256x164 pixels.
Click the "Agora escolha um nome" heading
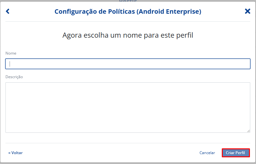pyautogui.click(x=128, y=35)
